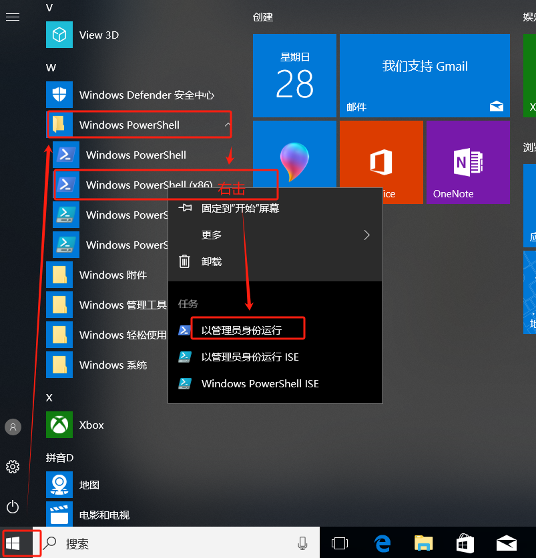536x558 pixels.
Task: Select 以管理员身份运行 ISE
Action: 275,357
